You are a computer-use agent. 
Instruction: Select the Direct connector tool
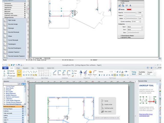click(55, 73)
